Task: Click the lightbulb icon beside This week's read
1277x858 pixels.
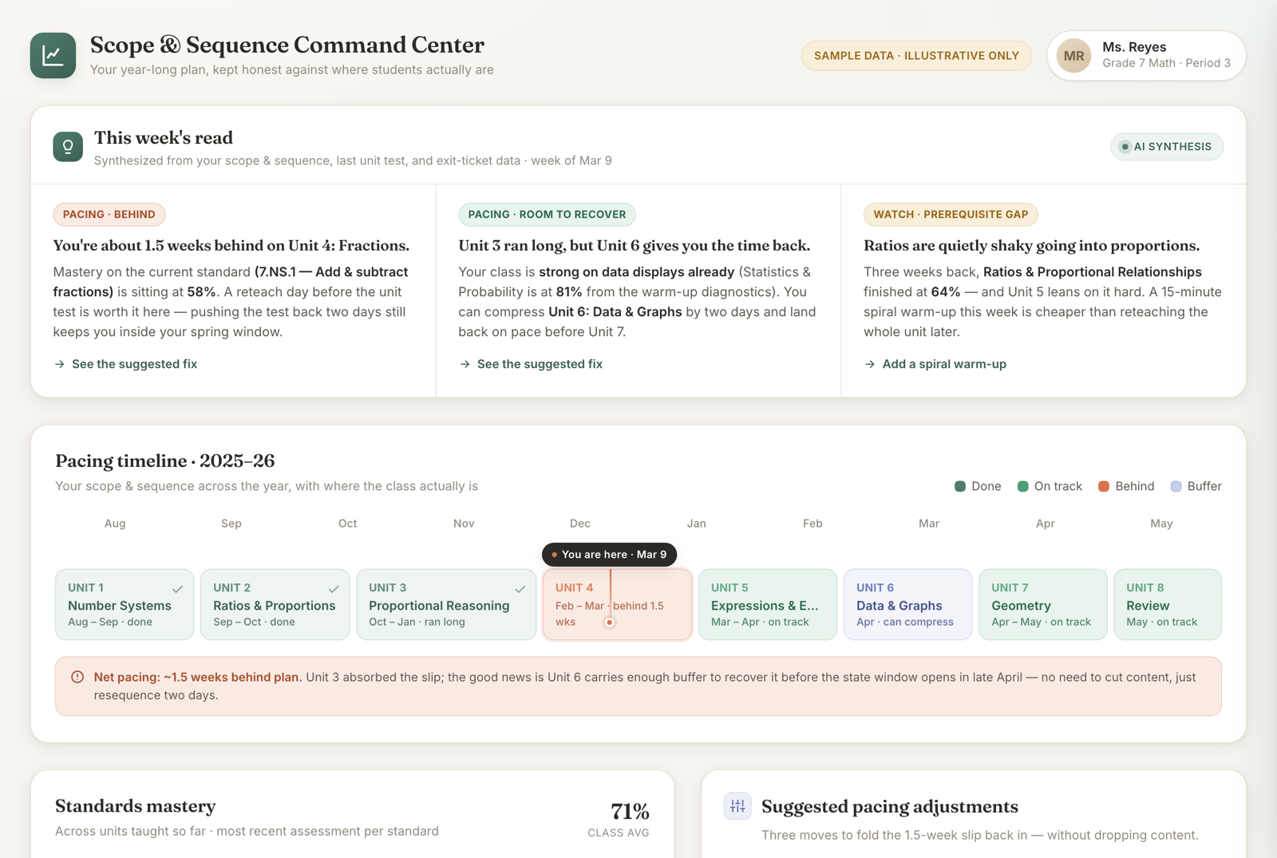Action: coord(68,147)
